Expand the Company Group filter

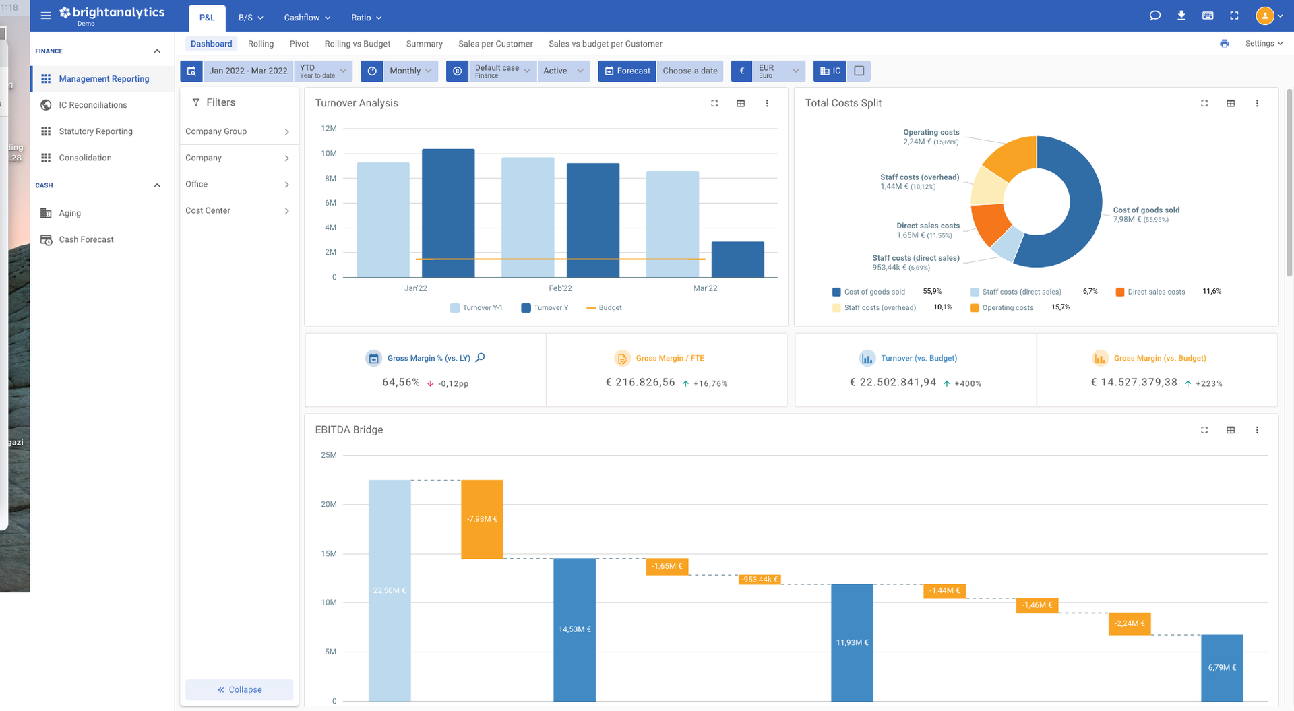(x=239, y=131)
